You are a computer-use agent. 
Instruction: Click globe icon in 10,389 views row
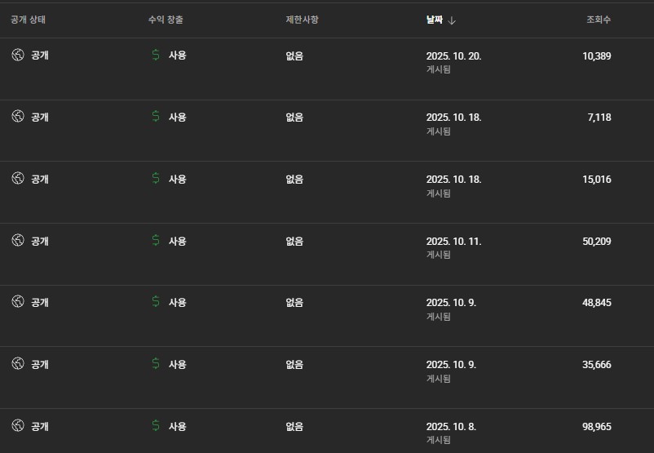[18, 55]
